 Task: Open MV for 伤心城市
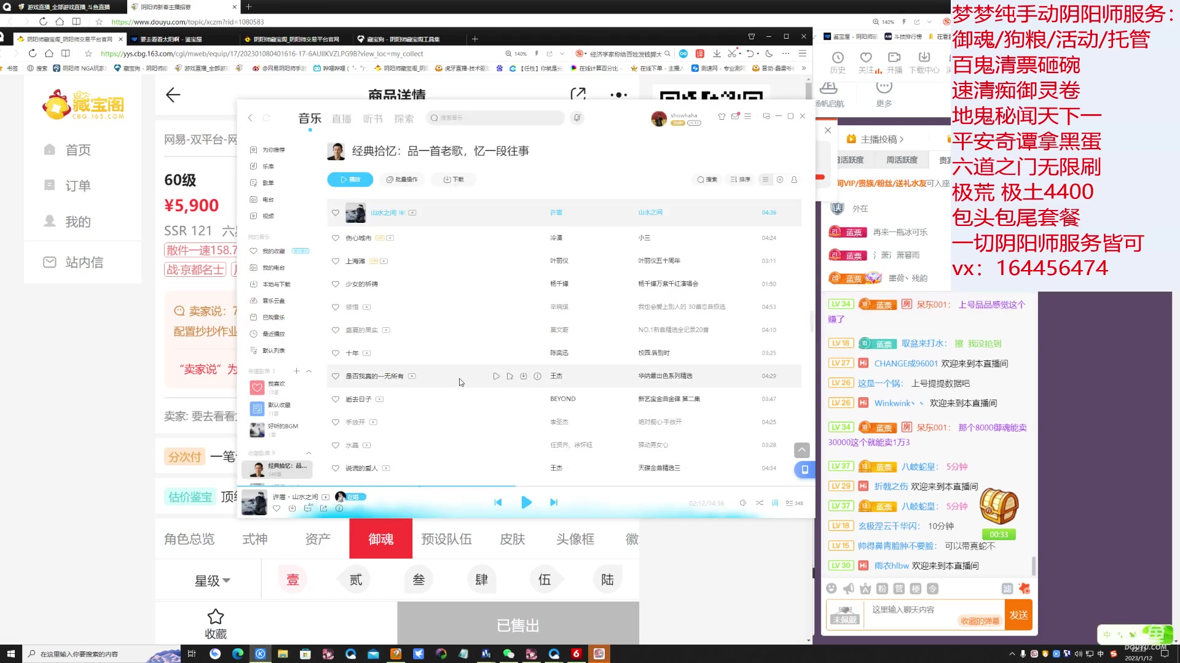[390, 238]
